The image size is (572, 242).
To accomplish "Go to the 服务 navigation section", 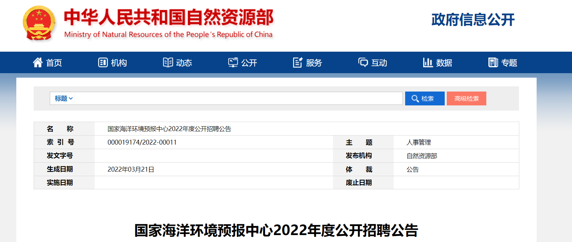I will (x=314, y=63).
